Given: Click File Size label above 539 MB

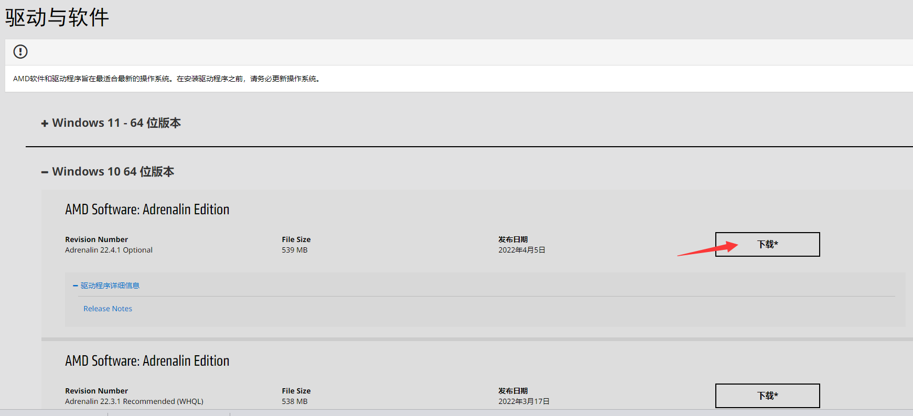Looking at the screenshot, I should coord(296,239).
